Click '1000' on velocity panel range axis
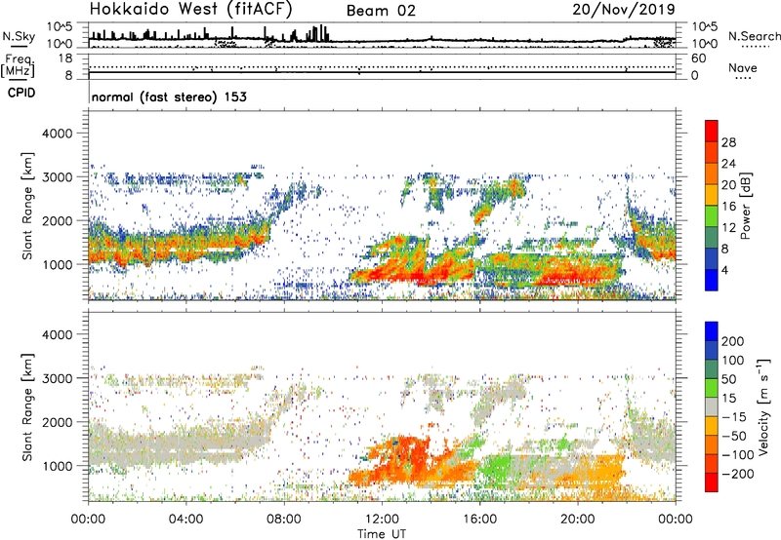The height and width of the screenshot is (540, 781). pos(58,466)
